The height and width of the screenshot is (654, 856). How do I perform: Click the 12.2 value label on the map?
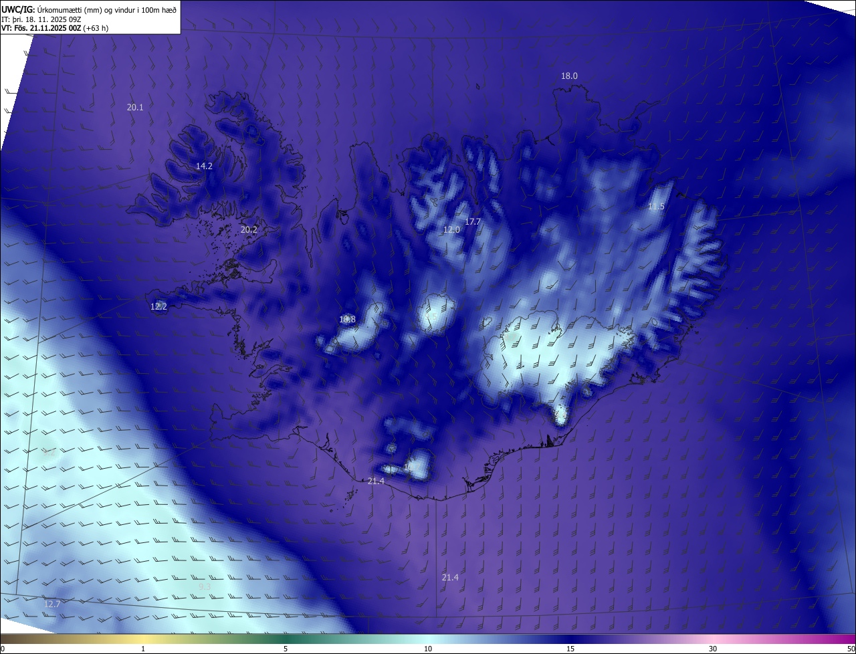(x=158, y=306)
